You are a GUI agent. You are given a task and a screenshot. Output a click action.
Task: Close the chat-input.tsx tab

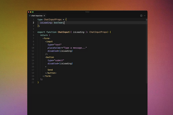click(44, 16)
